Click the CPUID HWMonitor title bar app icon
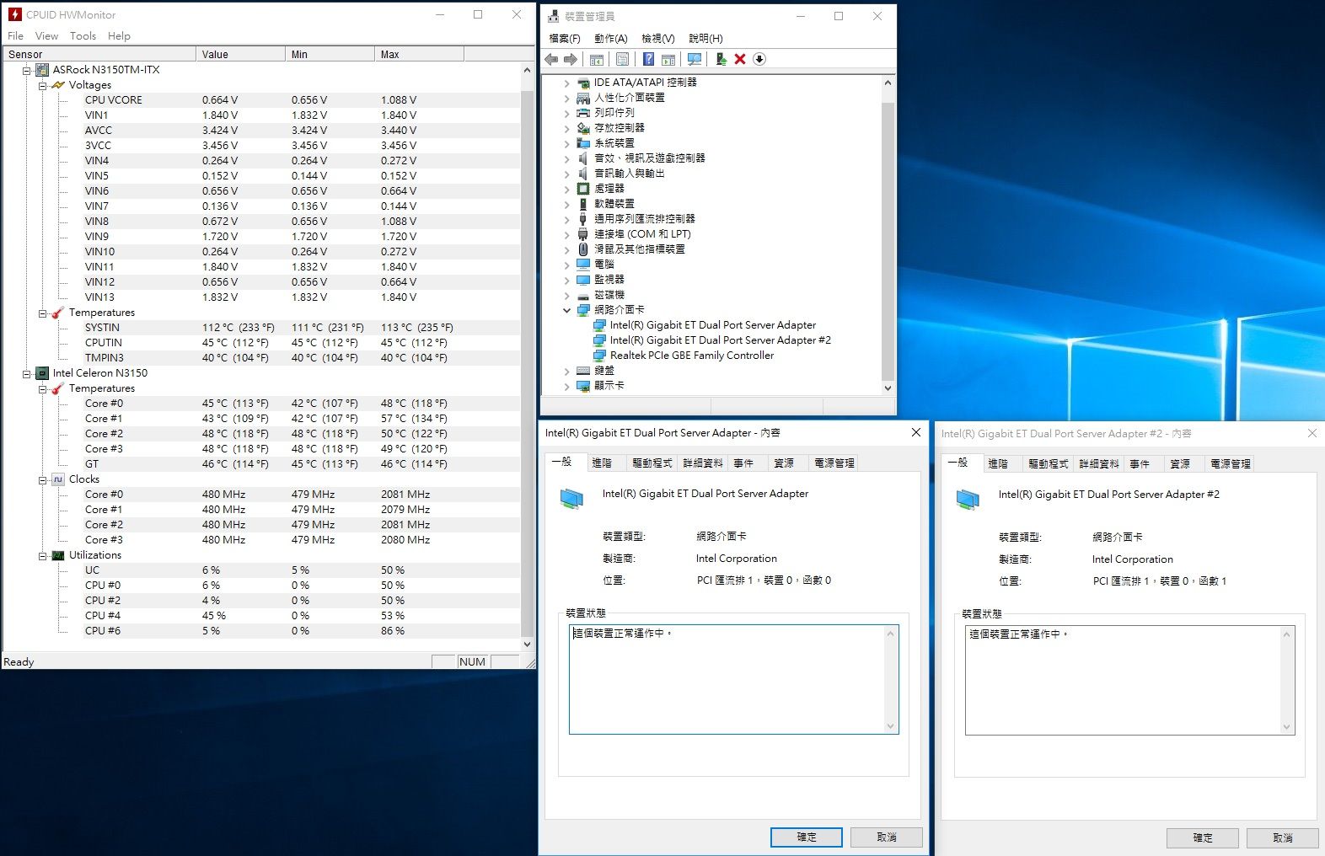This screenshot has width=1325, height=856. click(x=15, y=14)
